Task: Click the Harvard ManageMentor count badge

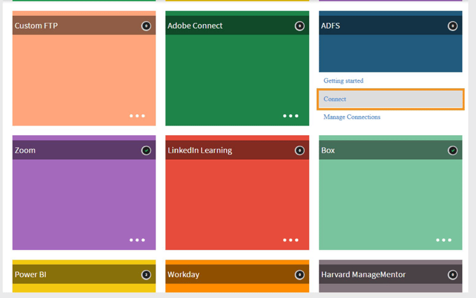Action: pos(453,275)
